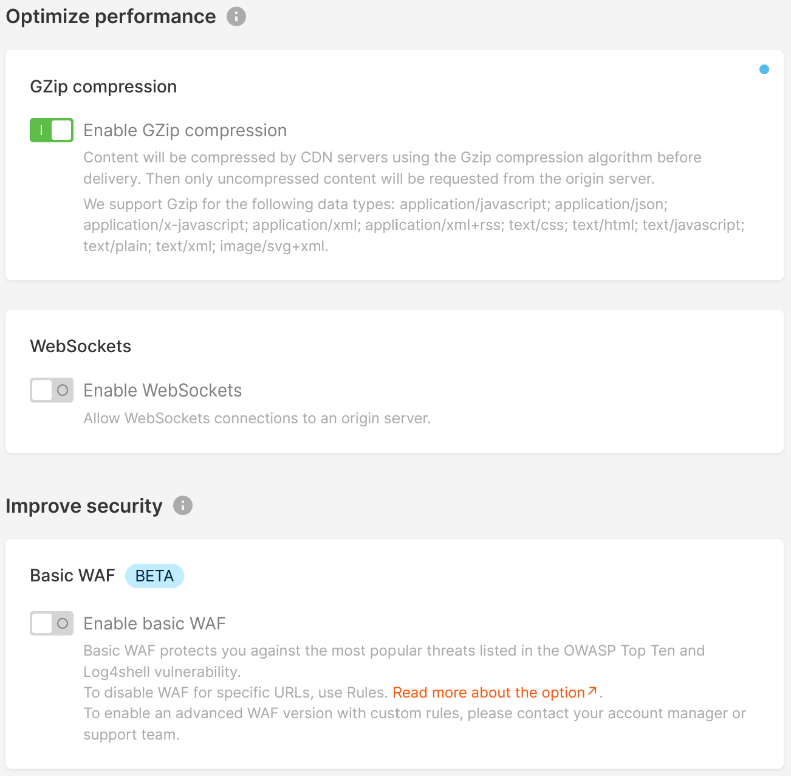The width and height of the screenshot is (791, 776).
Task: Click the Enable GZip compression label
Action: [x=185, y=130]
